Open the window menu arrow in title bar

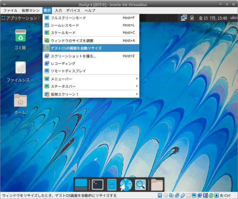point(4,4)
